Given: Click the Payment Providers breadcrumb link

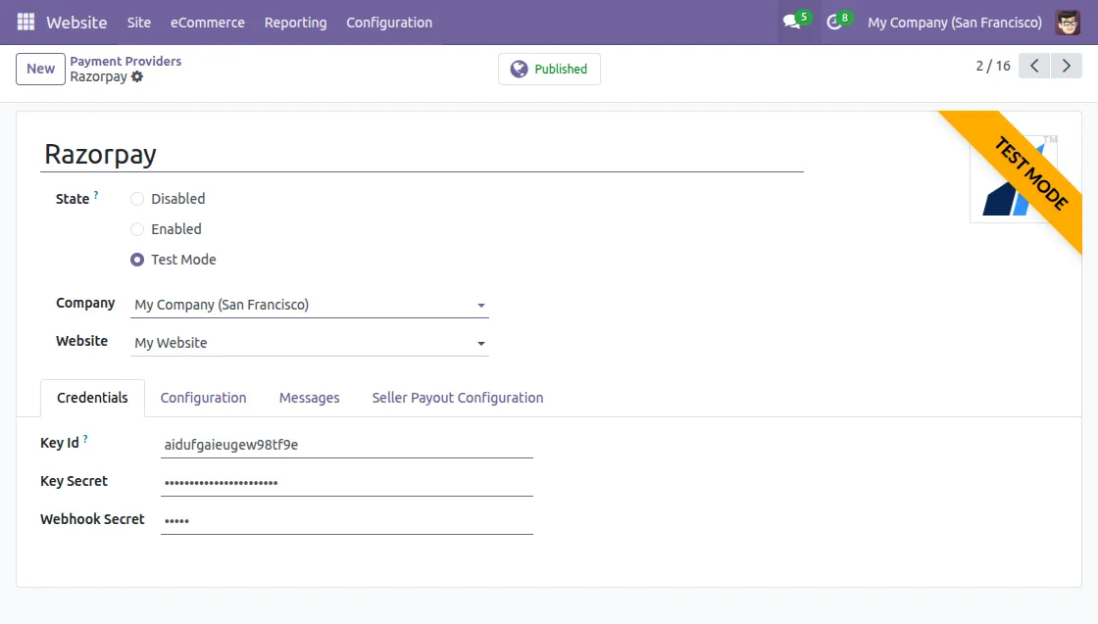Looking at the screenshot, I should pyautogui.click(x=125, y=61).
